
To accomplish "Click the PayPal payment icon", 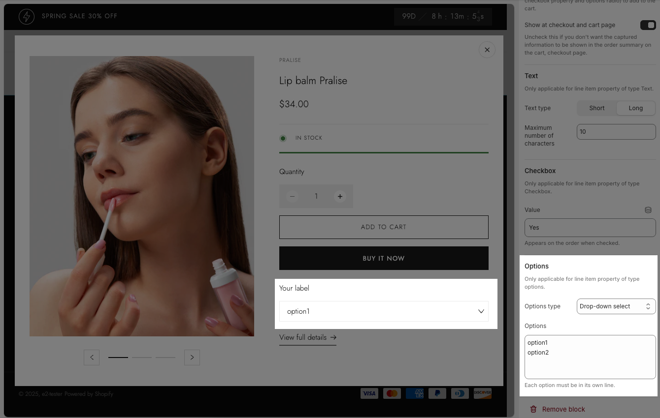I will 437,393.
